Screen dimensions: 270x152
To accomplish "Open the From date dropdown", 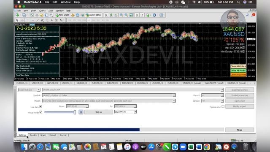I will (x=87, y=106).
